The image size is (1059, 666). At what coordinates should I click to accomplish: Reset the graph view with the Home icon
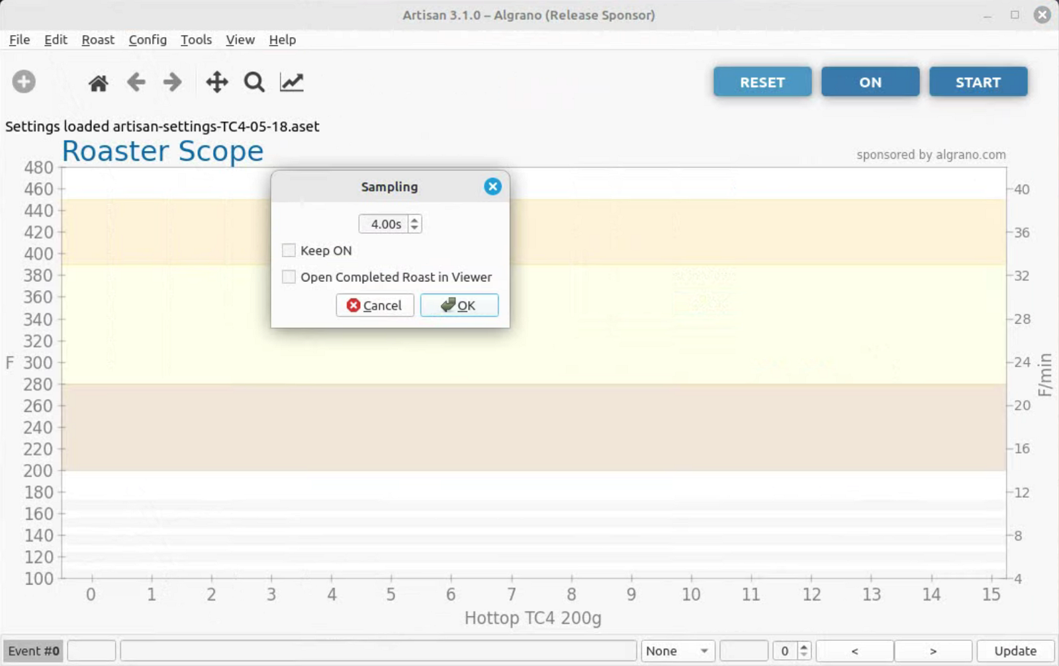[99, 83]
